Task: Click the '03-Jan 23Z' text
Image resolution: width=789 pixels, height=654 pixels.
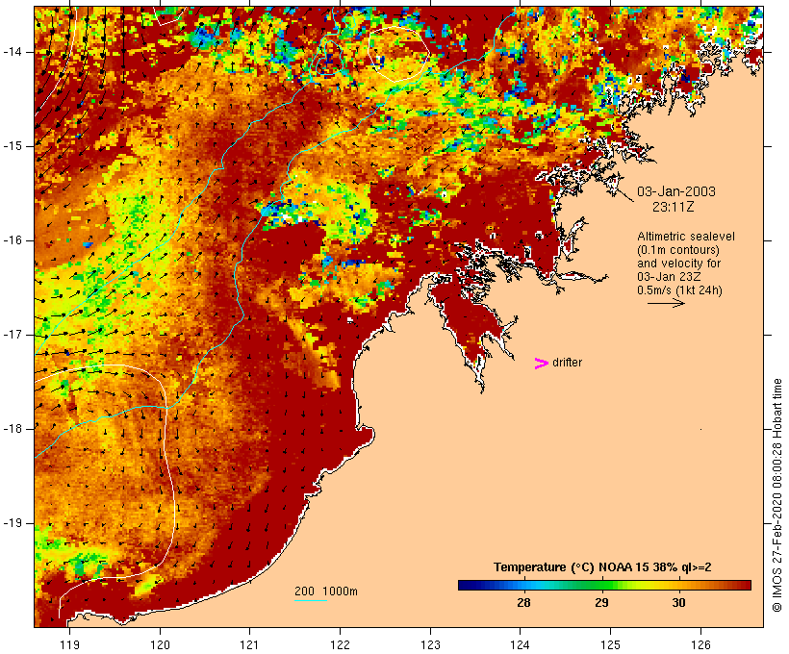Action: [x=669, y=277]
